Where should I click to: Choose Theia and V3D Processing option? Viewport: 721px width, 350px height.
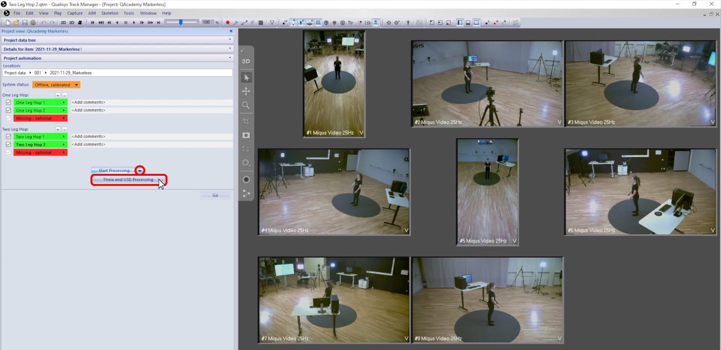point(128,180)
